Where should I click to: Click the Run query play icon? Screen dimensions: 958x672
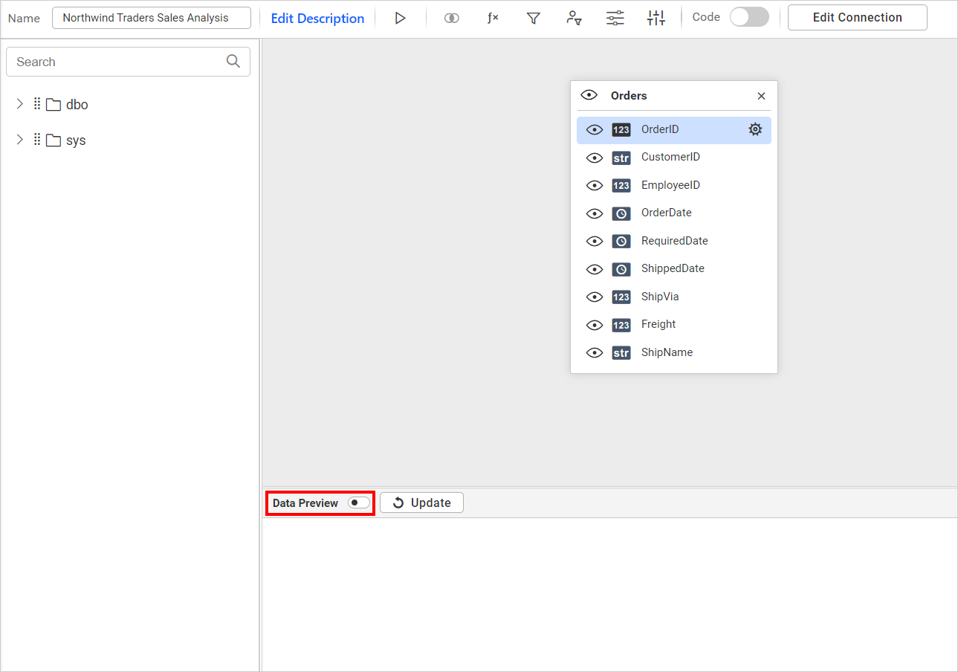pyautogui.click(x=400, y=18)
